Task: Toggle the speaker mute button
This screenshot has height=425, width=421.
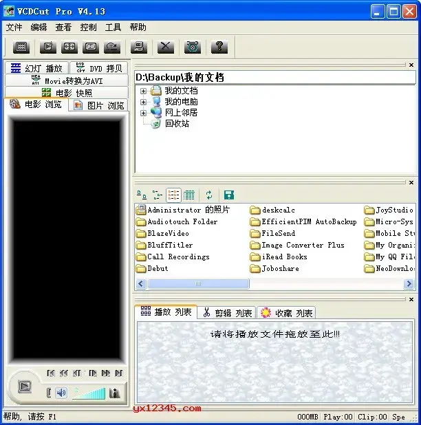Action: click(x=61, y=393)
